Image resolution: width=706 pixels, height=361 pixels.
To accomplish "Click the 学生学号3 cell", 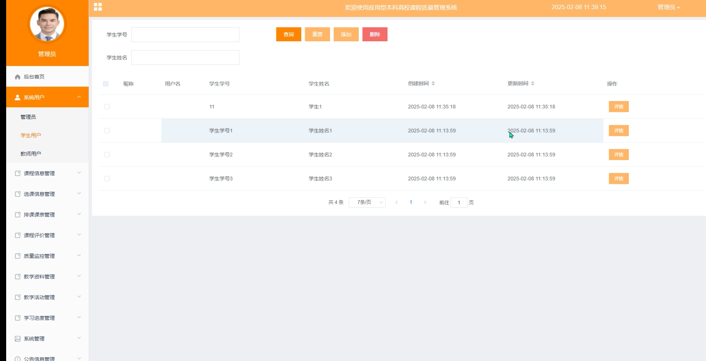I will coord(221,179).
